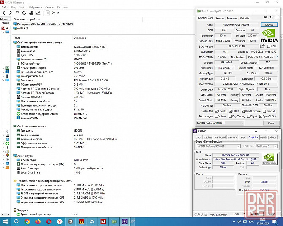Toggle the OpenCL checkbox
This screenshot has height=226, width=283.
coord(216,111)
